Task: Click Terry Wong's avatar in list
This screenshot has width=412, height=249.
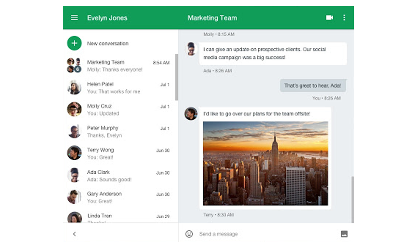Action: coord(74,153)
